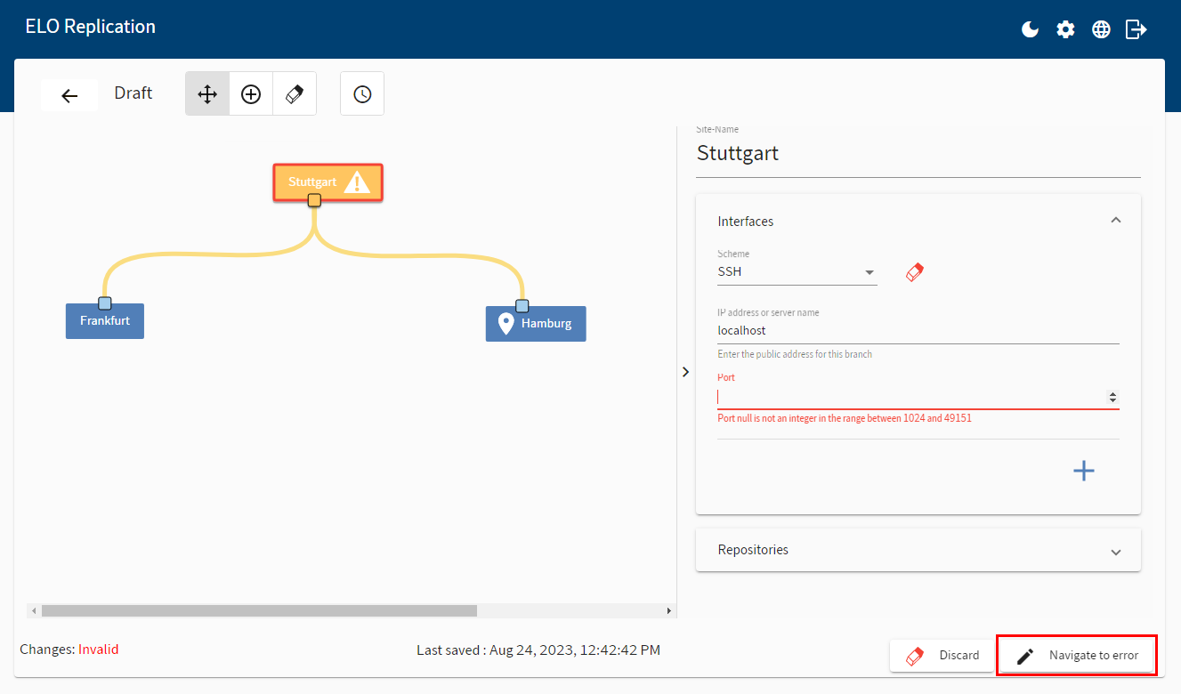Open the Scheme SSH dropdown
The height and width of the screenshot is (694, 1181).
click(x=797, y=272)
